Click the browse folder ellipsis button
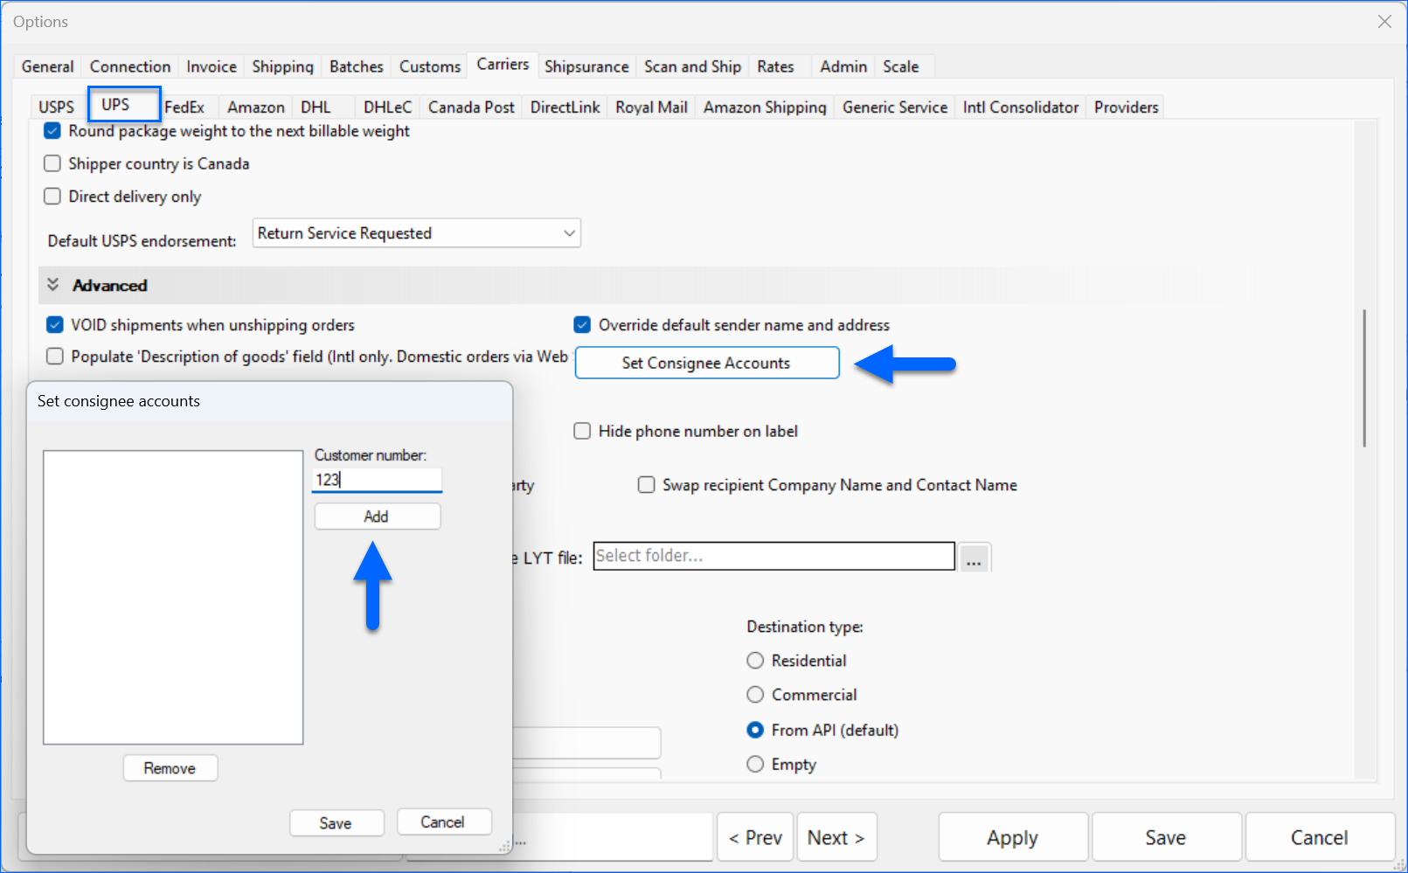Image resolution: width=1408 pixels, height=873 pixels. coord(974,558)
